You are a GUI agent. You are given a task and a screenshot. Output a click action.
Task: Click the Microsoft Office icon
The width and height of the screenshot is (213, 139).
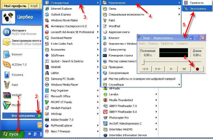point(47,96)
